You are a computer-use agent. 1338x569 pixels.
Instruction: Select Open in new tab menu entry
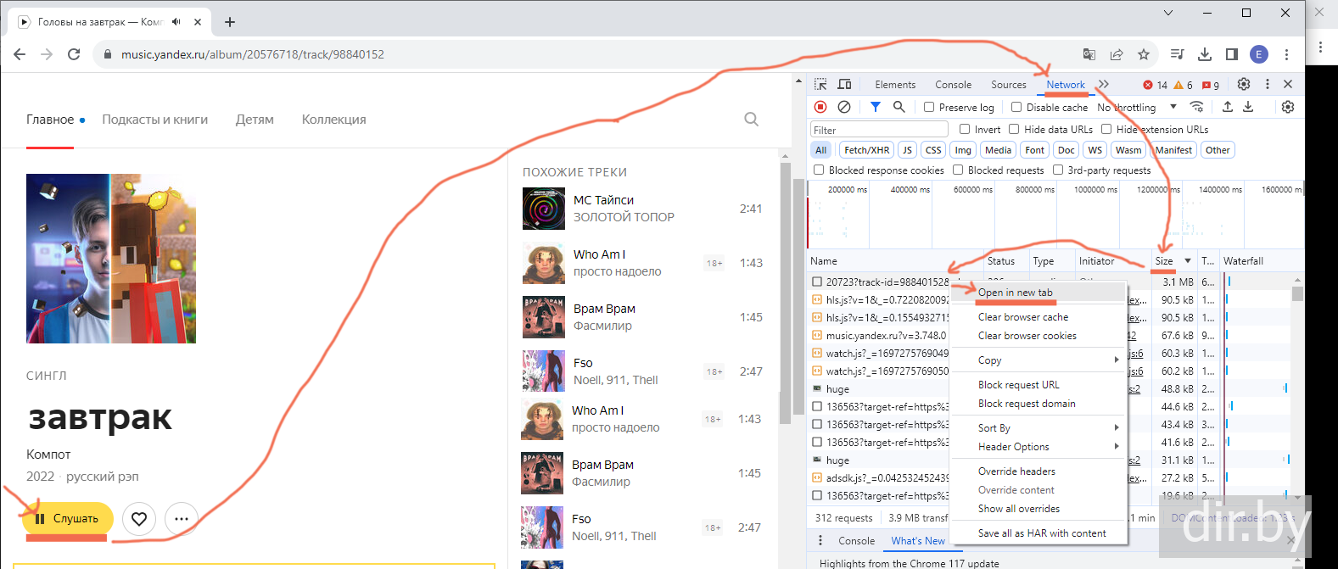tap(1015, 293)
